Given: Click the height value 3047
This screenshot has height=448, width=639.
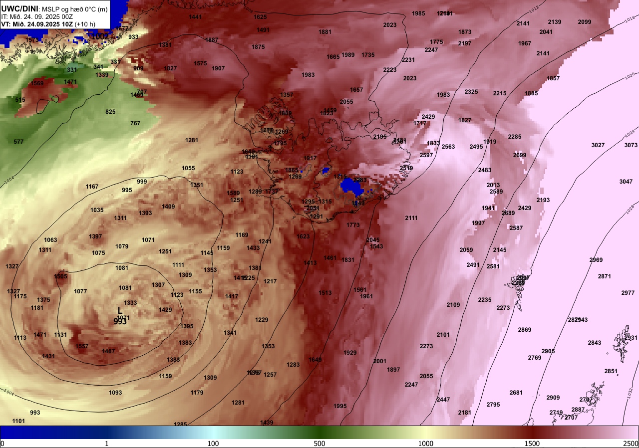Looking at the screenshot, I should (x=626, y=181).
